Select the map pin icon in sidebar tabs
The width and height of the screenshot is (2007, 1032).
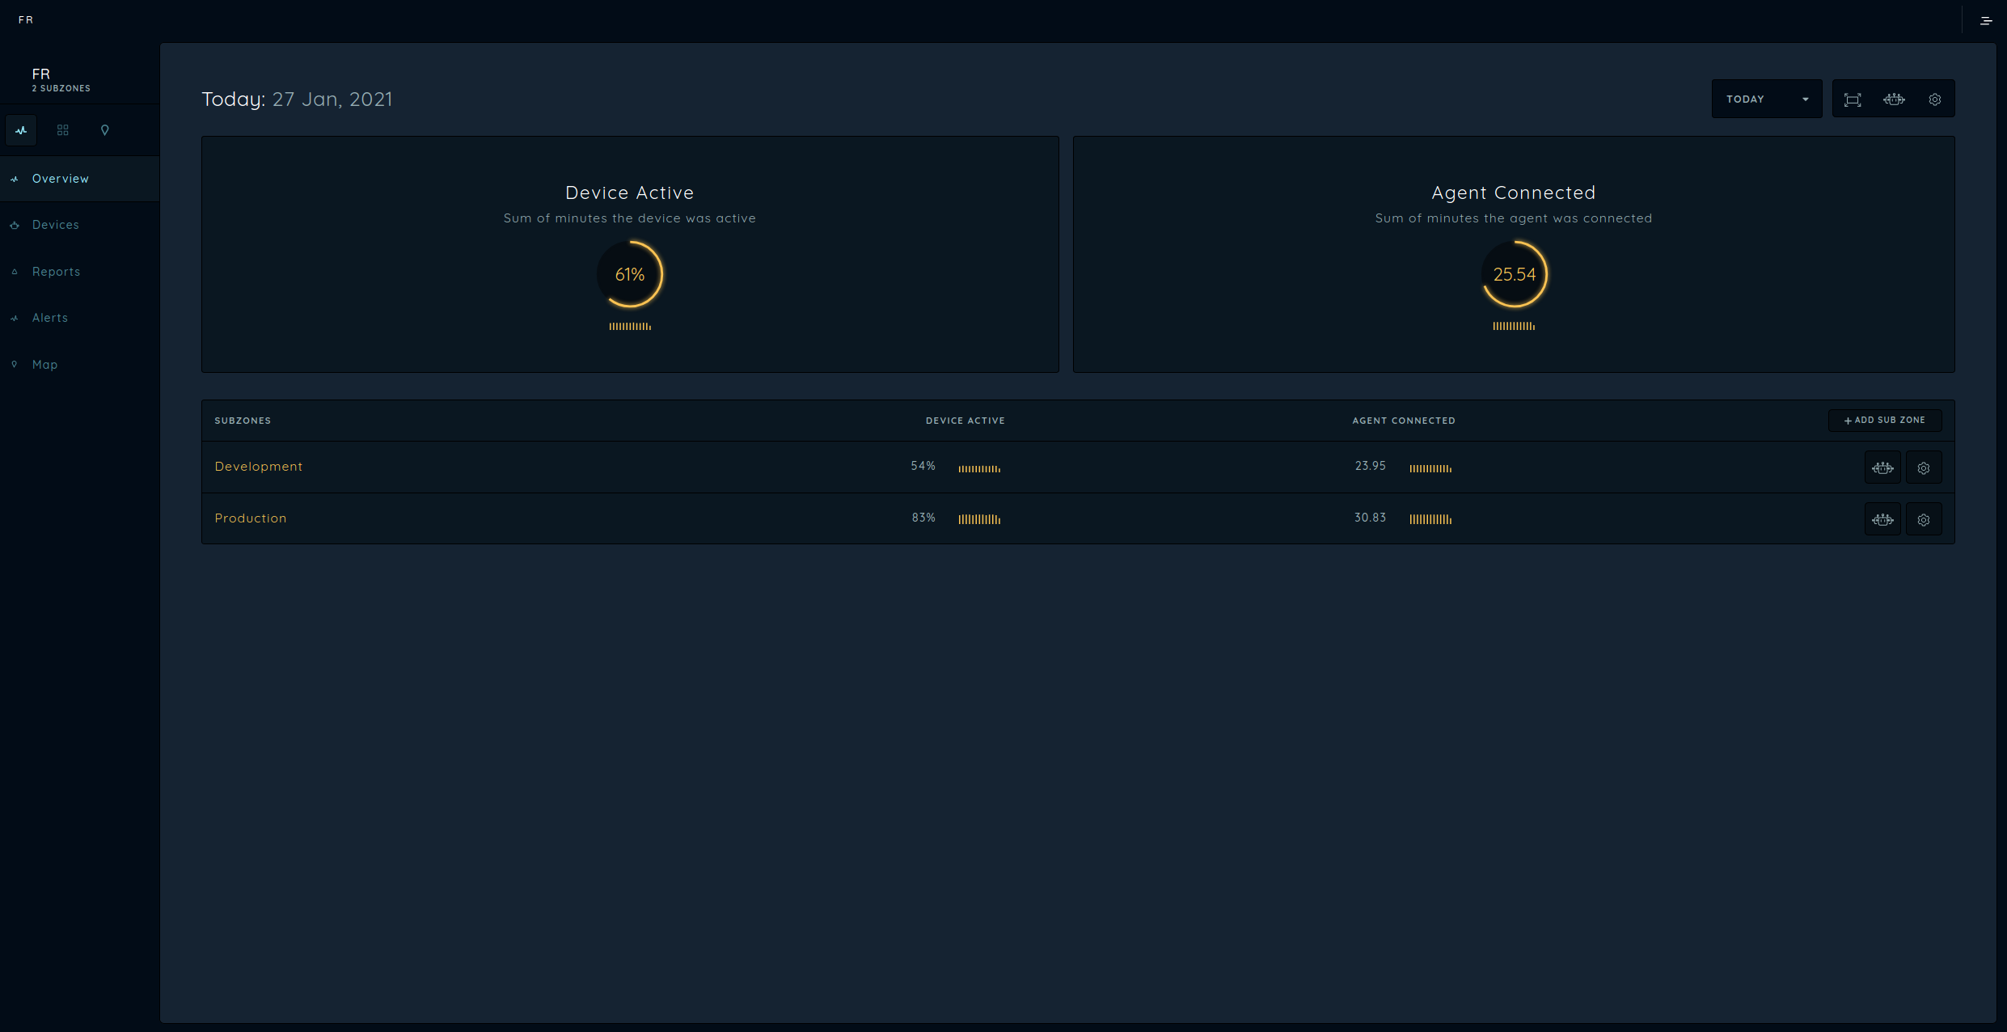tap(104, 130)
